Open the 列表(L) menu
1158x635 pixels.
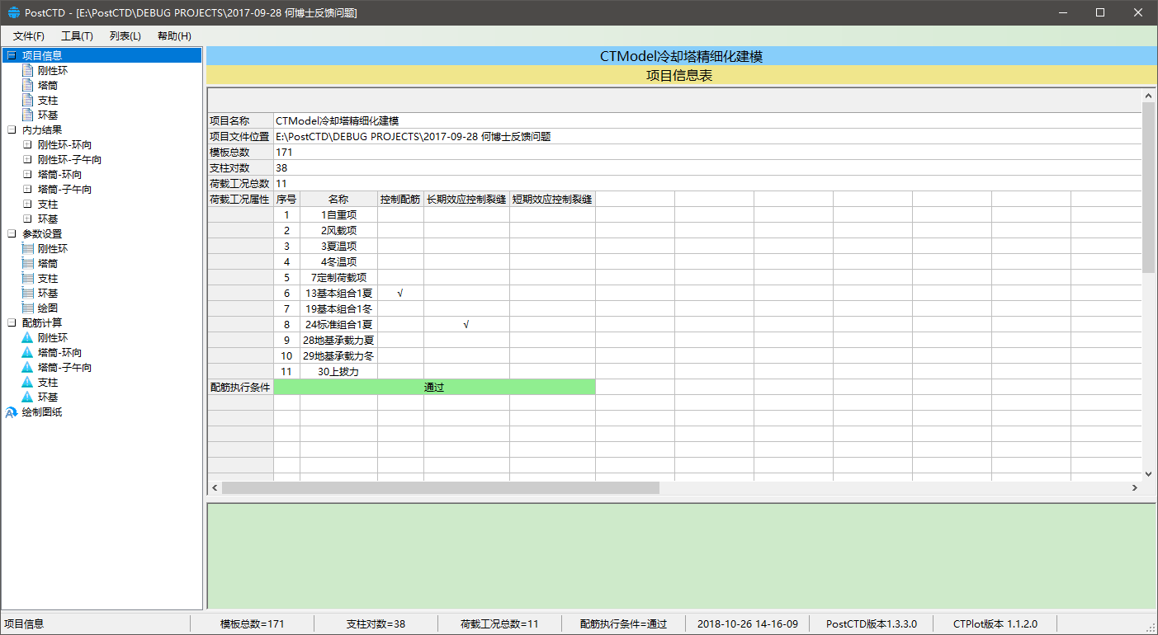[125, 36]
